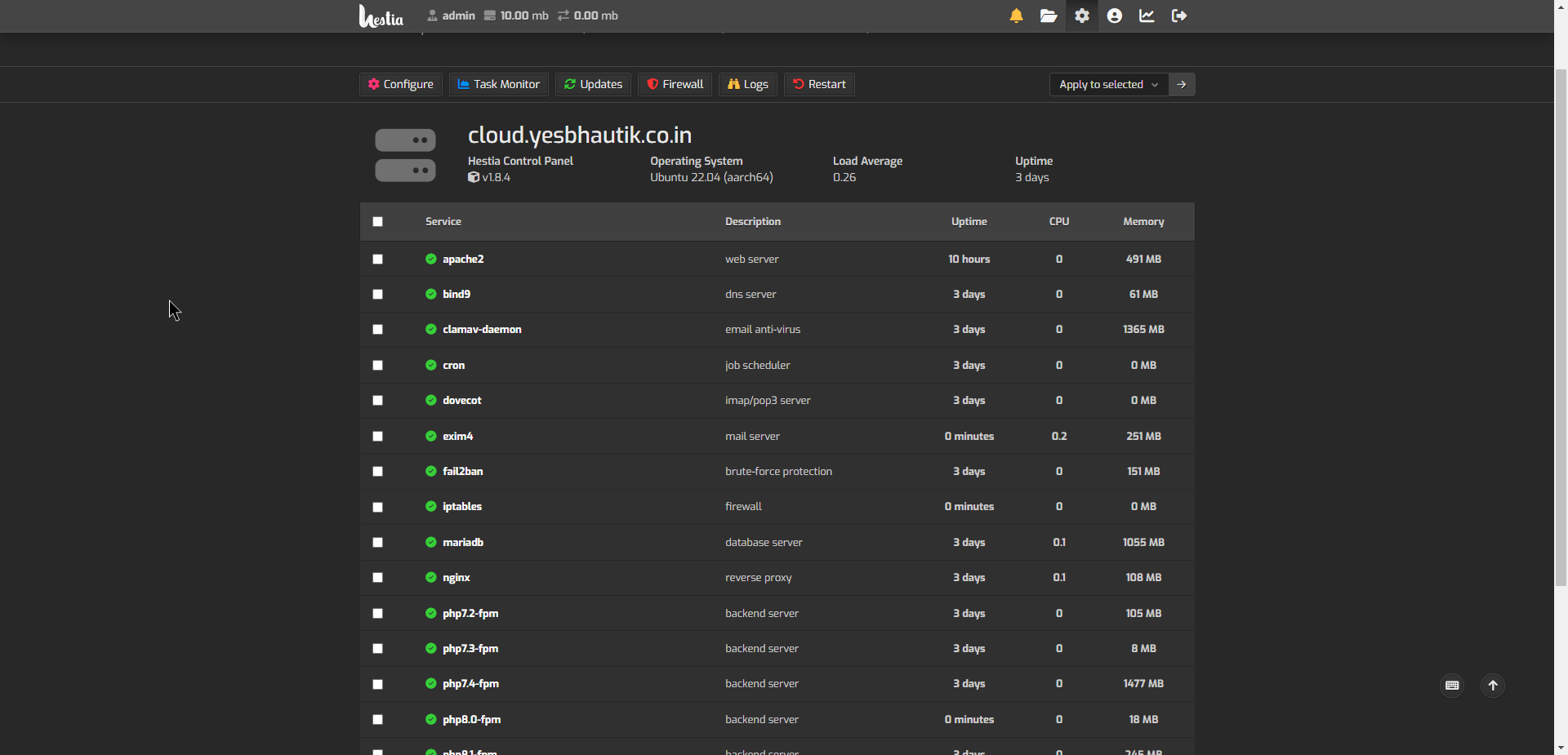Click the php7.2-fpm green status icon
The image size is (1568, 755).
[431, 613]
